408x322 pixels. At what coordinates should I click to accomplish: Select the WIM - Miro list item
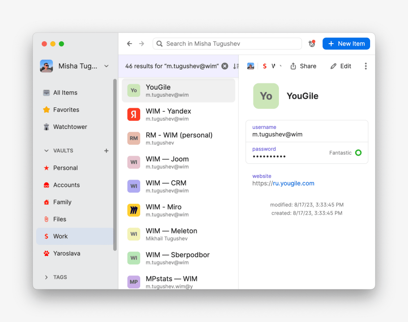coord(179,210)
